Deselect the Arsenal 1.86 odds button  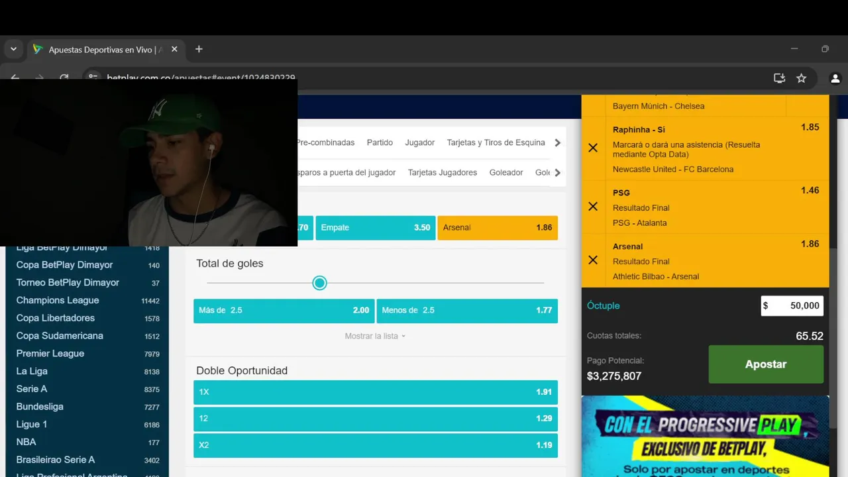(498, 228)
